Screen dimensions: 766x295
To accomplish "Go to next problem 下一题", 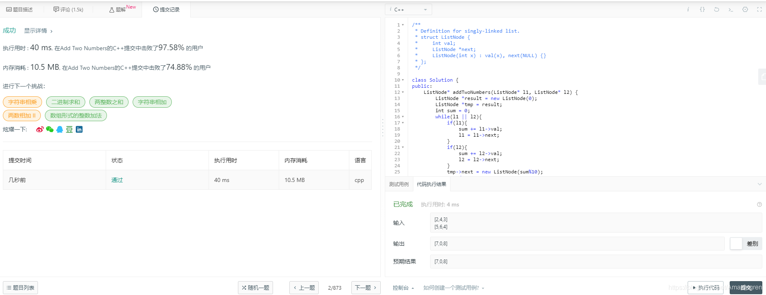I will (366, 288).
